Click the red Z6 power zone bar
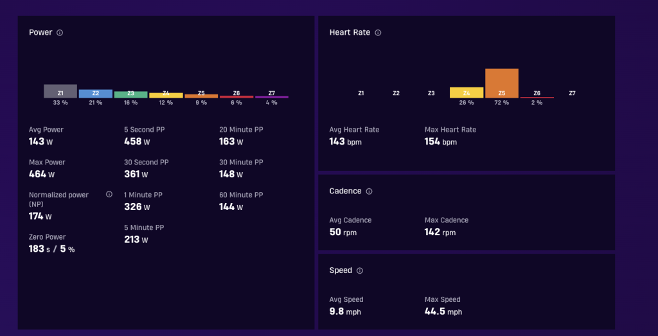Image resolution: width=658 pixels, height=336 pixels. tap(236, 97)
